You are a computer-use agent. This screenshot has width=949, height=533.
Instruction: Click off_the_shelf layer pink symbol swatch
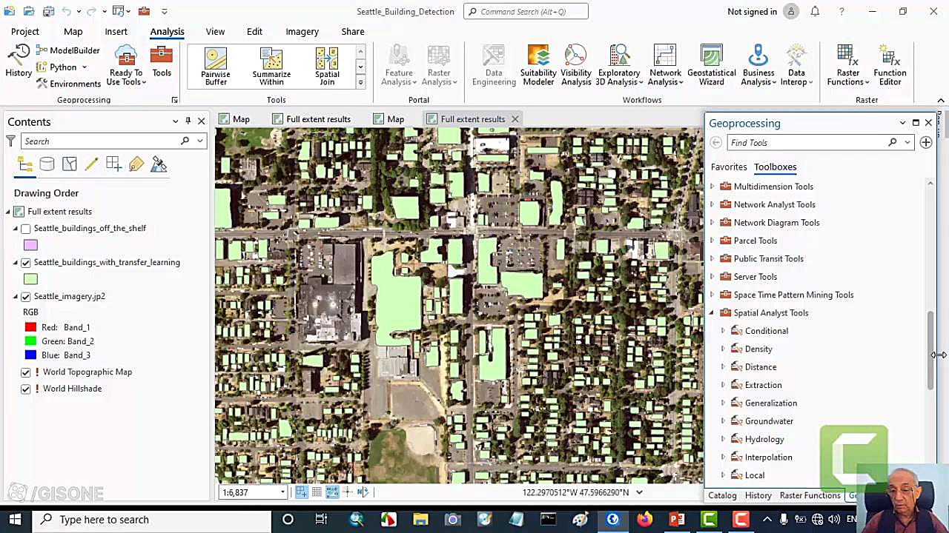[30, 245]
